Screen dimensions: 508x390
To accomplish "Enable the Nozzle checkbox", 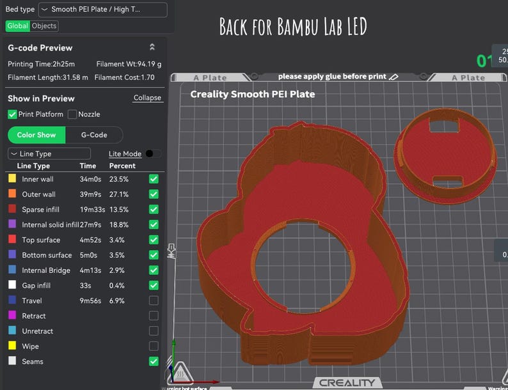I will click(x=72, y=114).
